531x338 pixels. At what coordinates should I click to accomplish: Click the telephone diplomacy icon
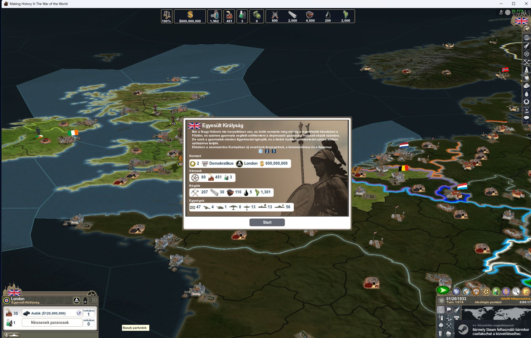coord(476,291)
